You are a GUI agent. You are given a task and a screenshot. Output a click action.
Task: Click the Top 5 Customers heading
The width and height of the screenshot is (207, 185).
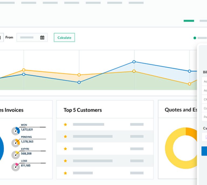83,110
